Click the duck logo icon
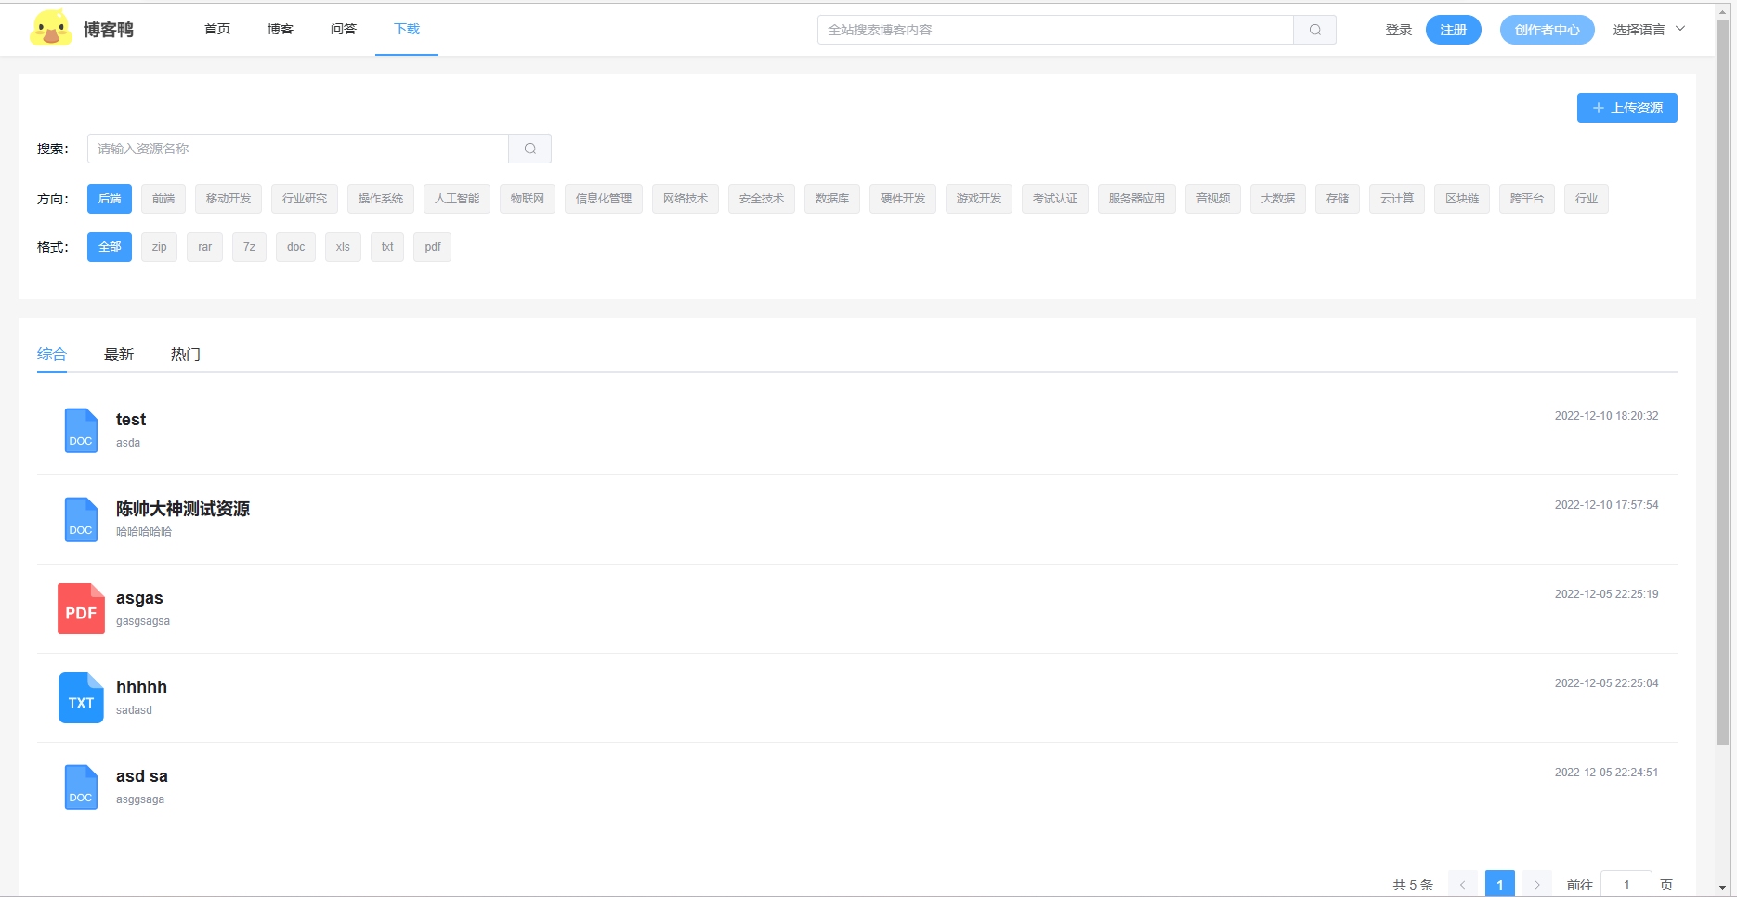 [x=50, y=28]
